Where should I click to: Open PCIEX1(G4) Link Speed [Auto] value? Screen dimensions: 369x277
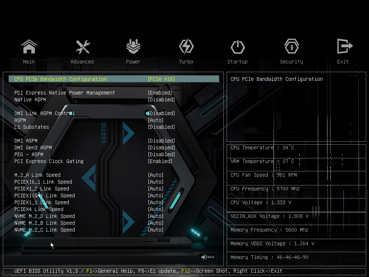(x=156, y=195)
